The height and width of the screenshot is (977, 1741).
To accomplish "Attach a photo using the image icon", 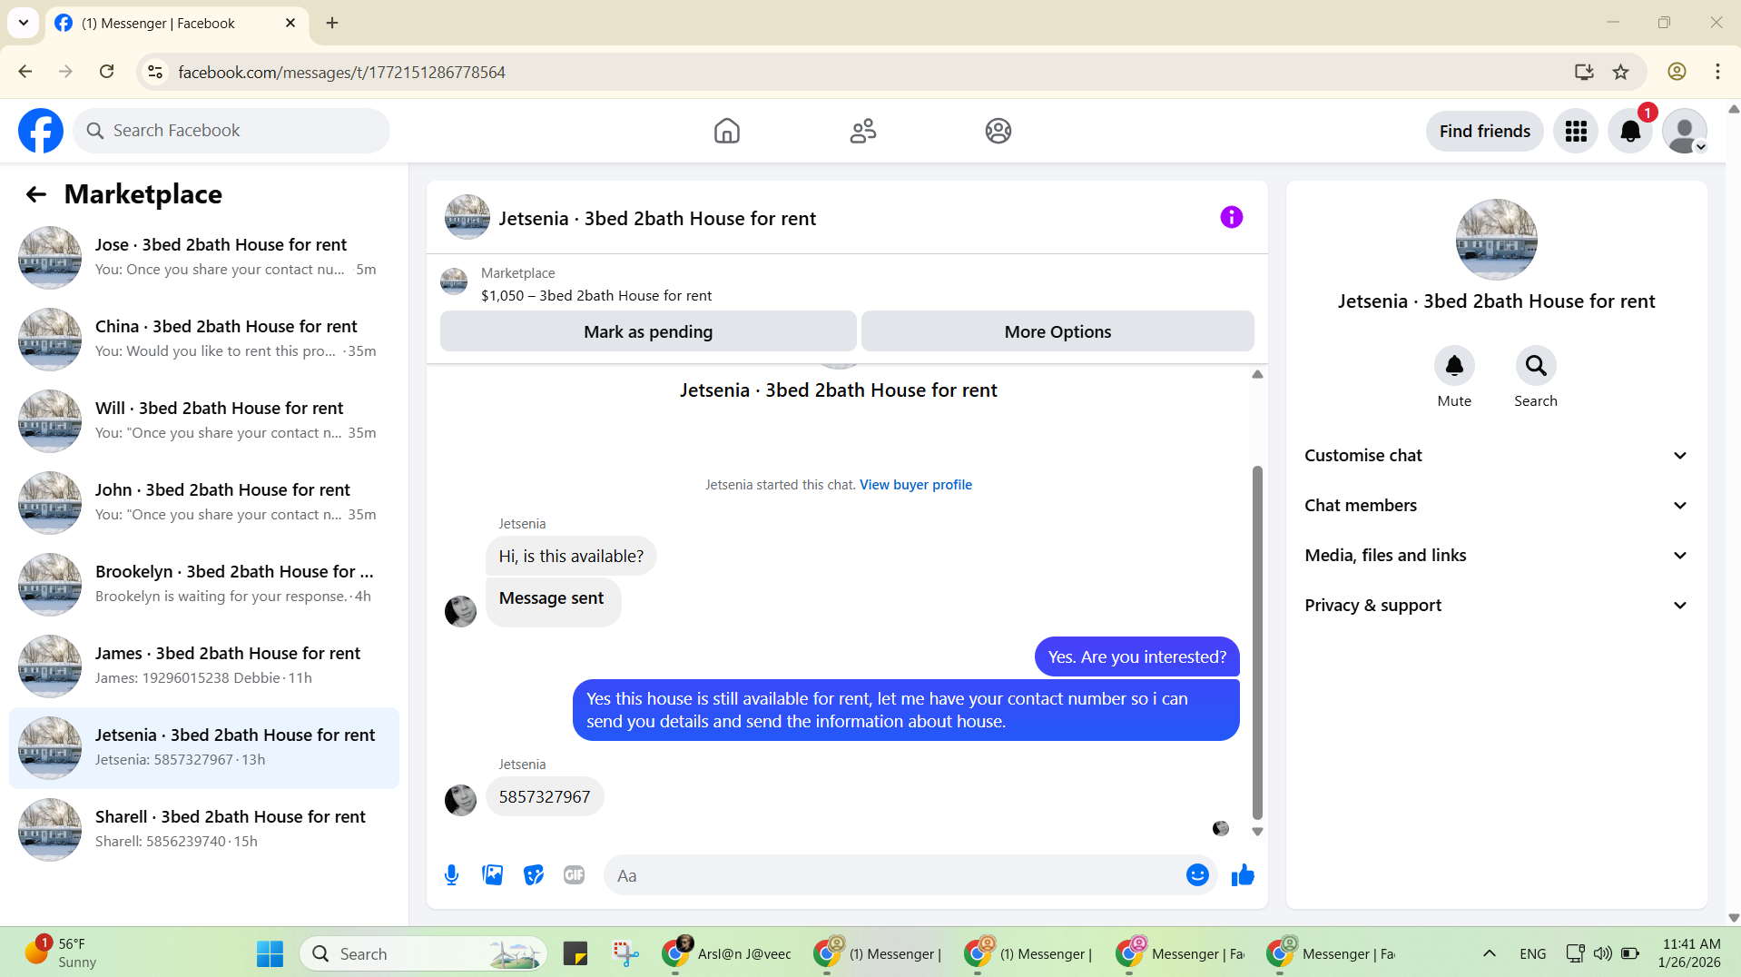I will click(492, 875).
